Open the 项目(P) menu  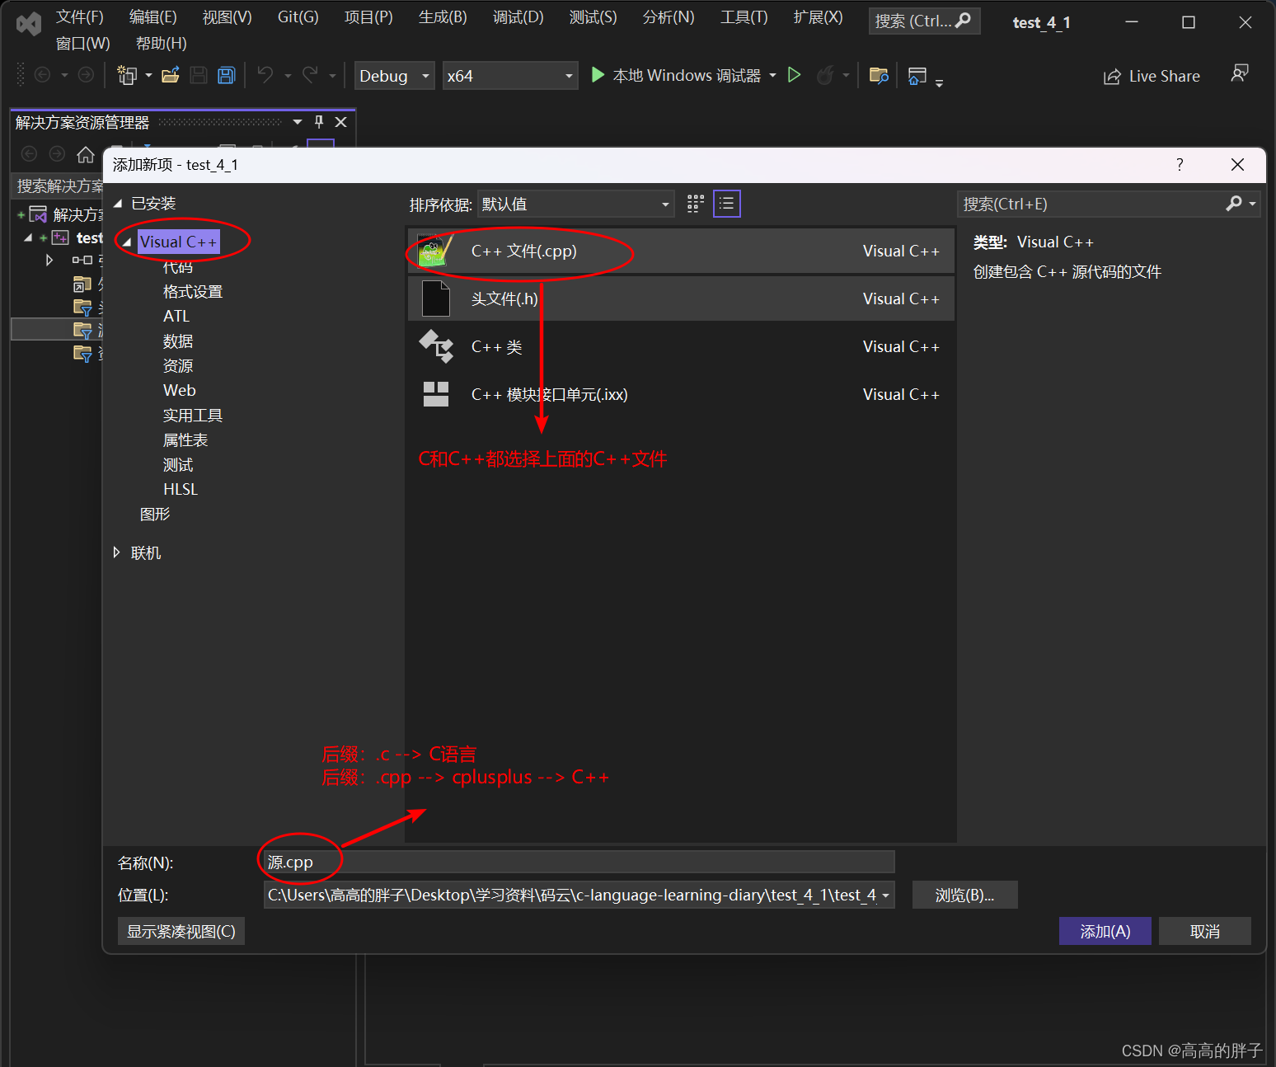click(368, 17)
